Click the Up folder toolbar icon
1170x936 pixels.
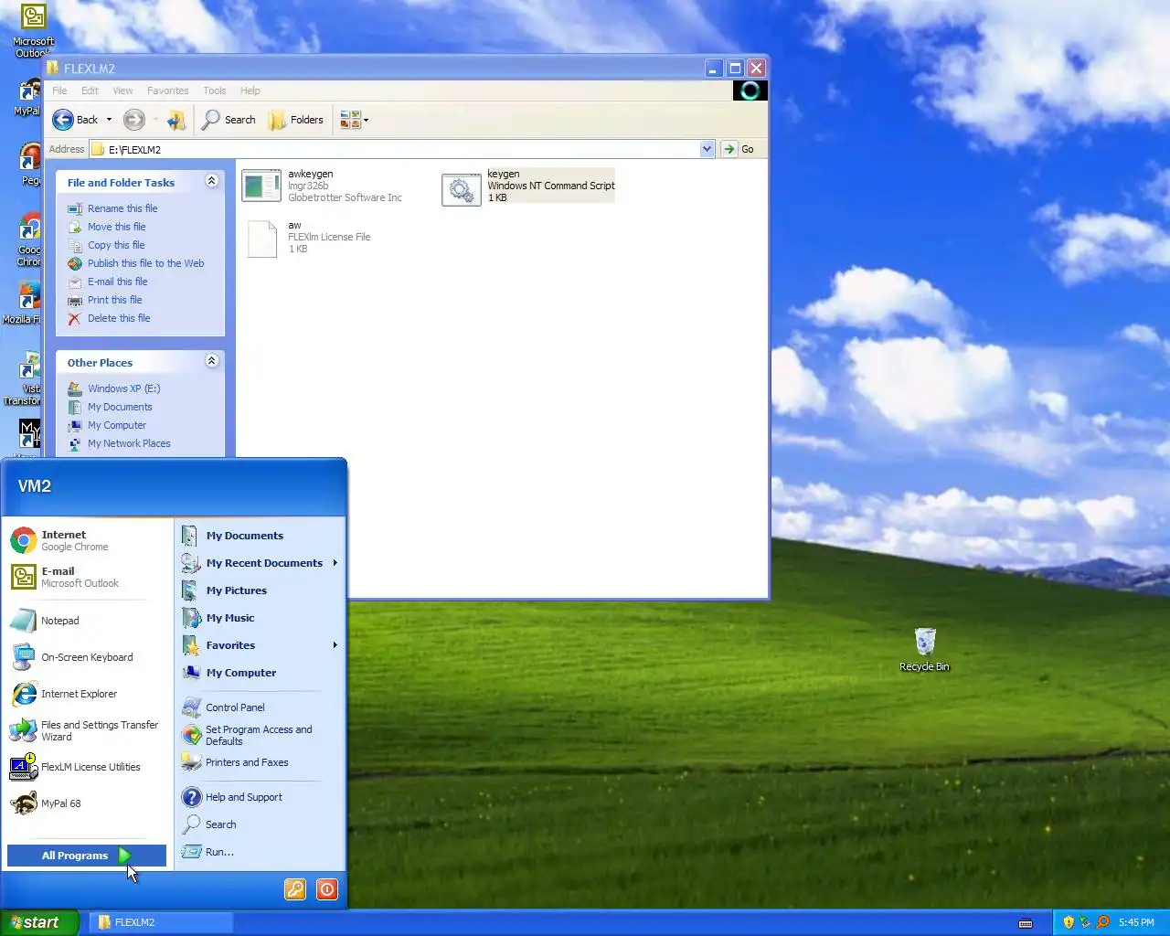pos(176,120)
